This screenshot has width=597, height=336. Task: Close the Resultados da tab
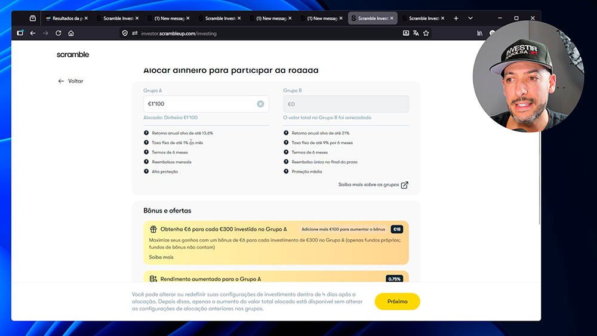86,19
